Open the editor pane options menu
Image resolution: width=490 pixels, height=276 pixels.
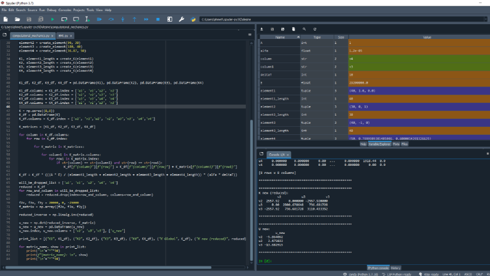click(250, 35)
